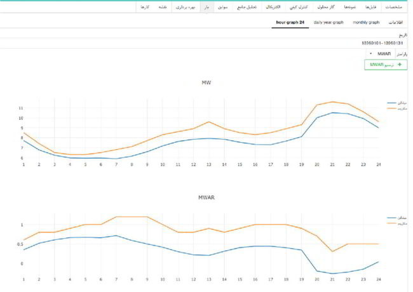
Task: Open the نقشه tab
Action: click(x=162, y=7)
